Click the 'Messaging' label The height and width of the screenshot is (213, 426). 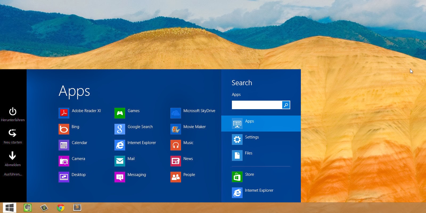[x=137, y=175]
